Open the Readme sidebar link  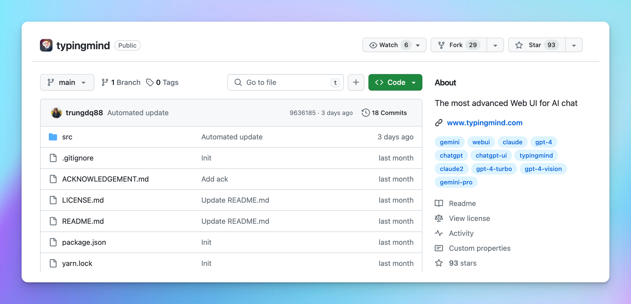pyautogui.click(x=462, y=203)
